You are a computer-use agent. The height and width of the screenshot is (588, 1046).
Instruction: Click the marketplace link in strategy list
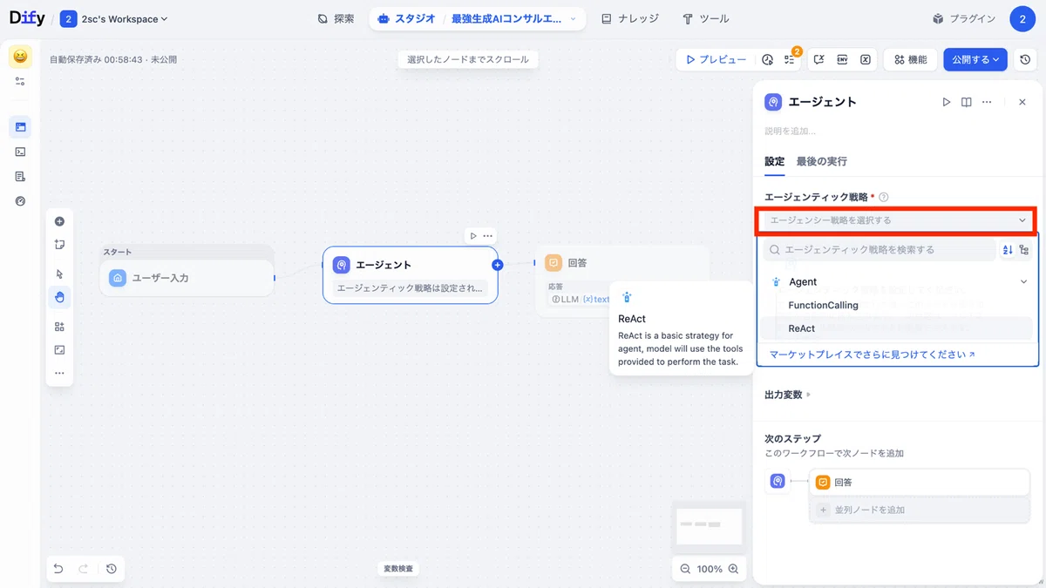[x=873, y=355]
